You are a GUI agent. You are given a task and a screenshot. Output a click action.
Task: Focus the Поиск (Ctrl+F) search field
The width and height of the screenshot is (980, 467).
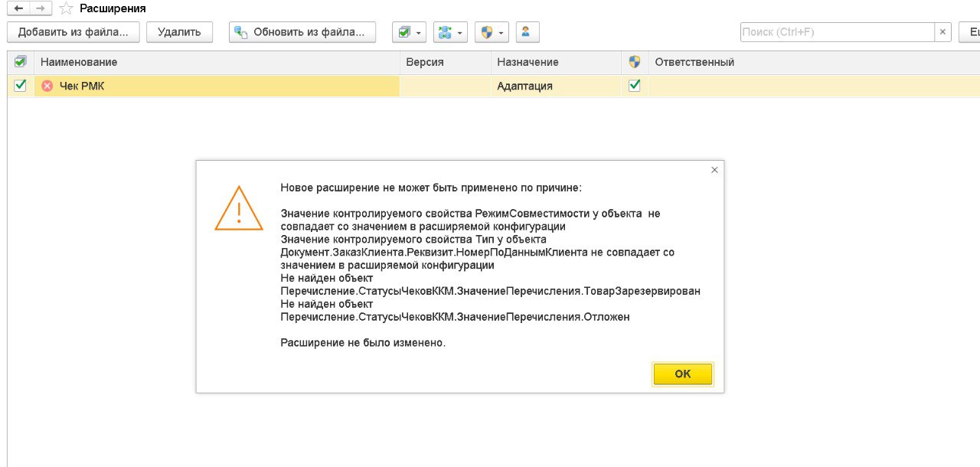837,32
